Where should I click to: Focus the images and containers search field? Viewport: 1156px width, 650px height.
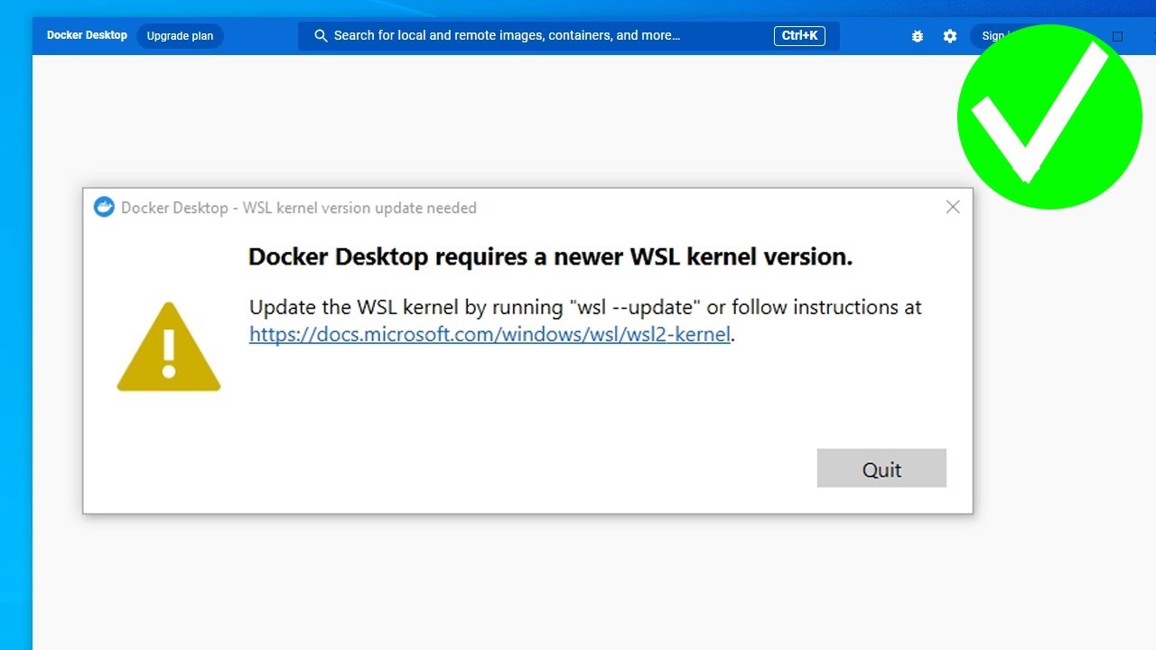pyautogui.click(x=542, y=36)
